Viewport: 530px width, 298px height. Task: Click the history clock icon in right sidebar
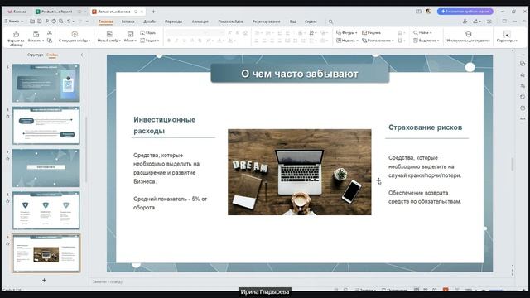523,97
